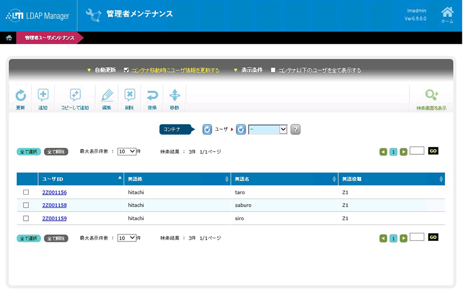Toggle コンテナ移動時にユーザ情報を更新する checkbox

tap(126, 70)
